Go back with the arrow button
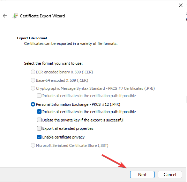The height and width of the screenshot is (182, 187). (5, 16)
